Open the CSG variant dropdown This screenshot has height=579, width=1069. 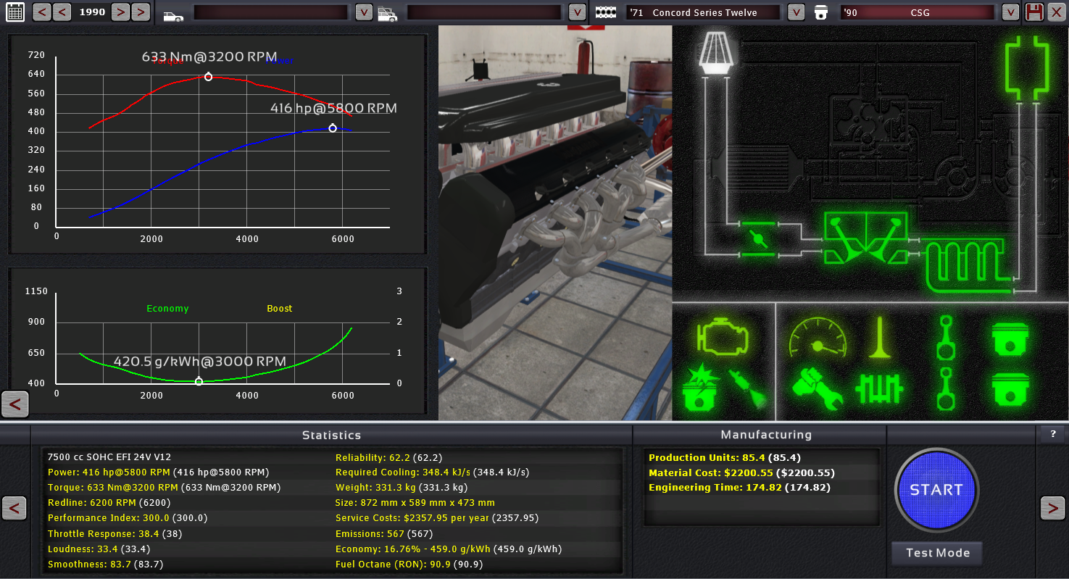click(1010, 12)
